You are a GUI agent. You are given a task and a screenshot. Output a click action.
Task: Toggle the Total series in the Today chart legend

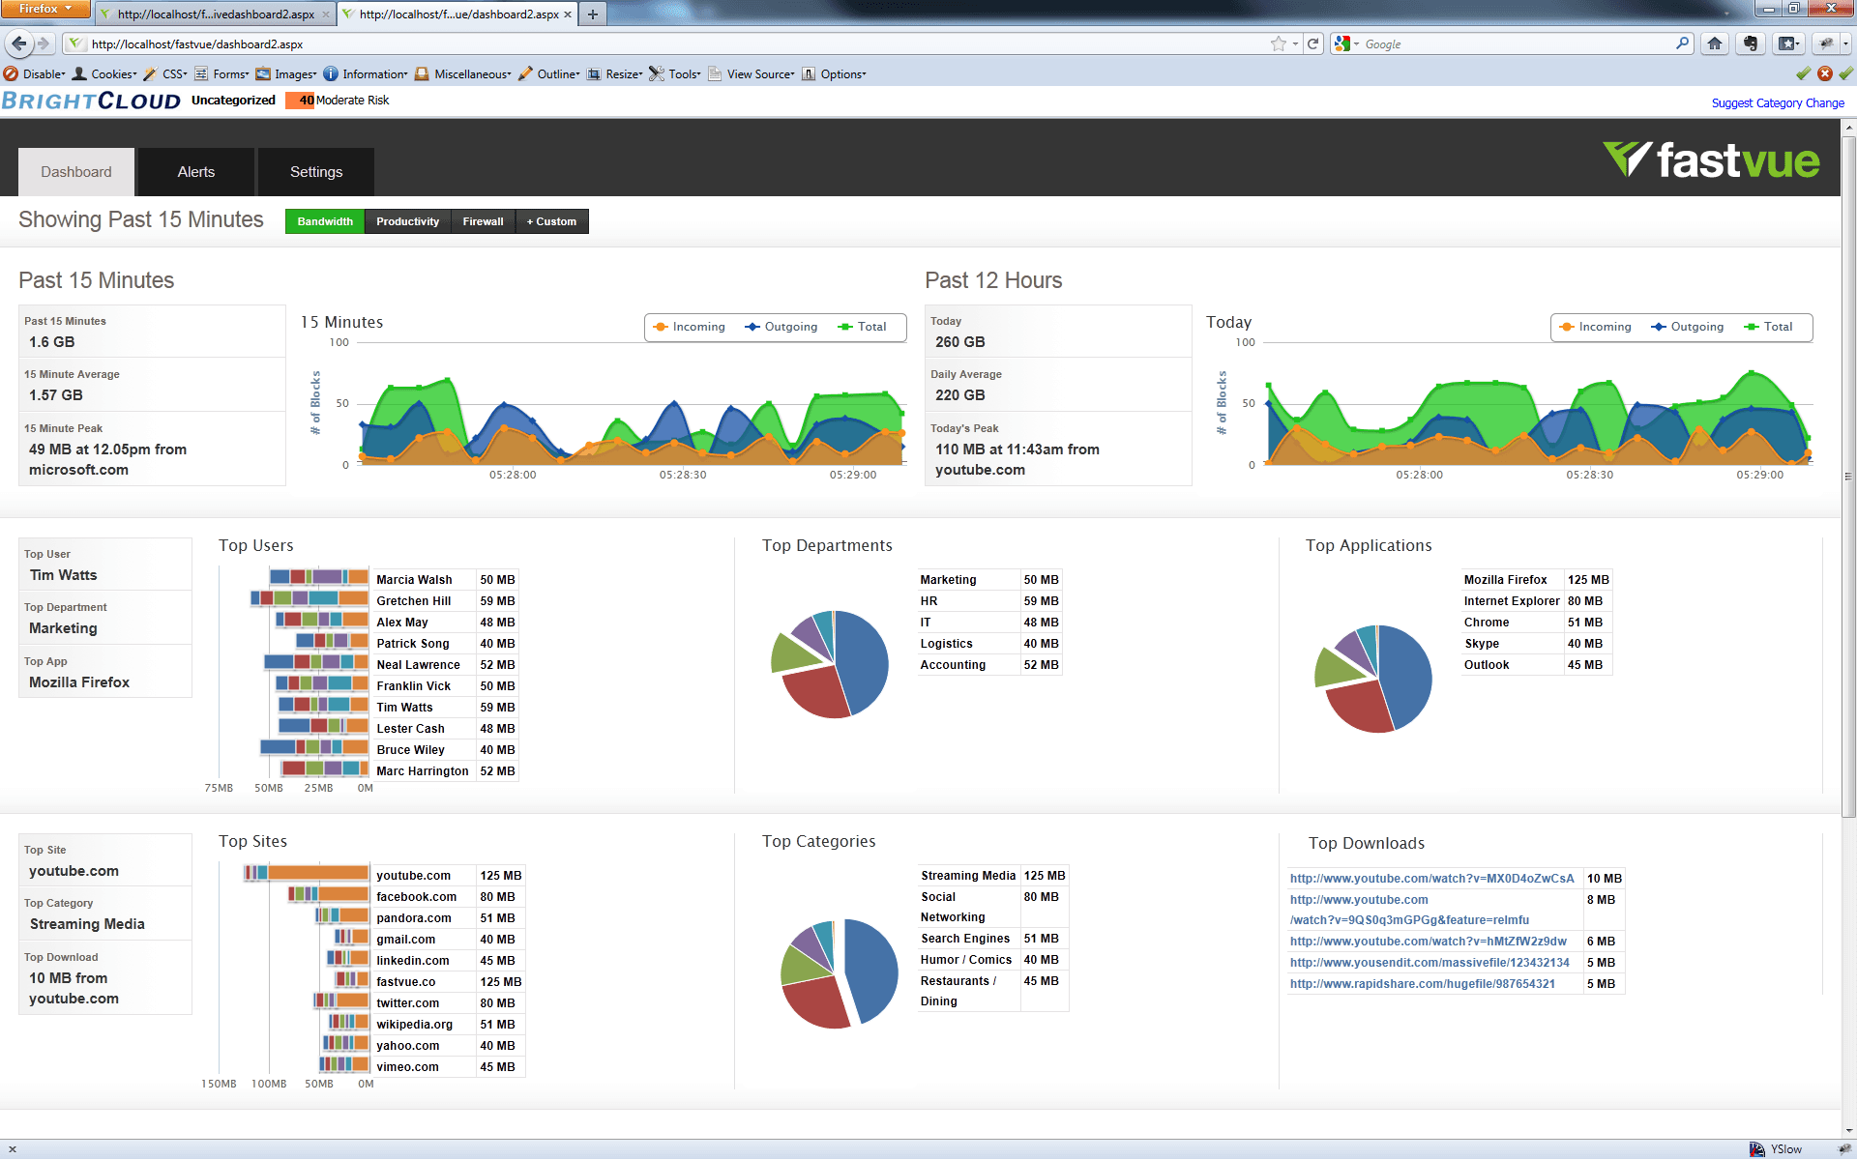tap(1768, 327)
